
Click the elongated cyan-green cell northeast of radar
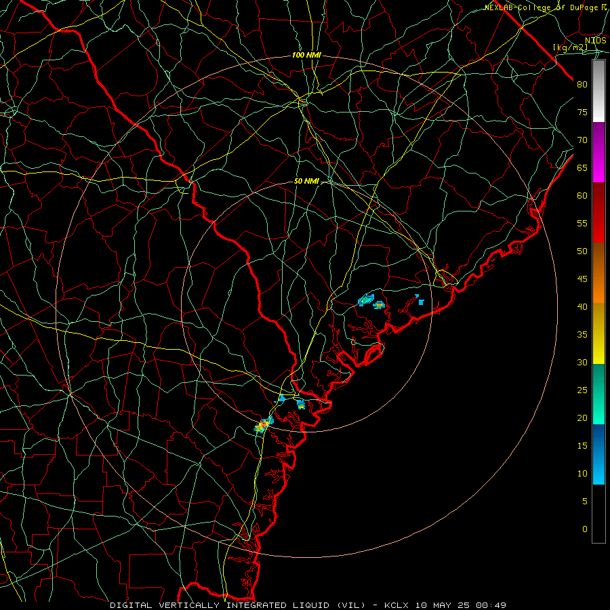366,300
